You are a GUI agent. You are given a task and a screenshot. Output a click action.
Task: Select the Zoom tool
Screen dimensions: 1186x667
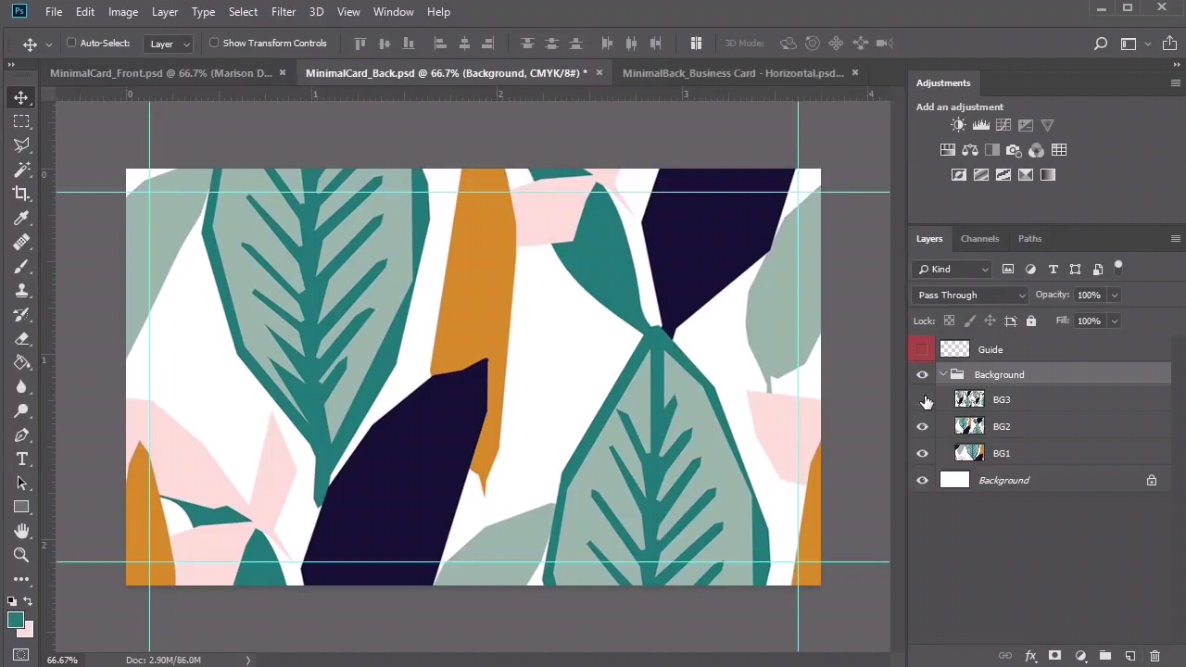tap(21, 555)
